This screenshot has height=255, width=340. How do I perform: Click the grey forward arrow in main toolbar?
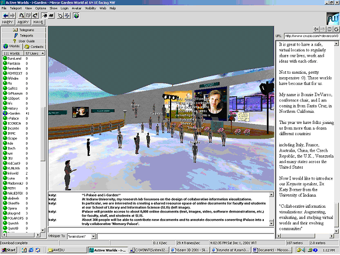(x=12, y=15)
